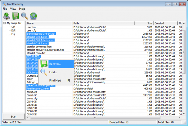Click the scan drive toolbar icon
Viewport: 188px width, 126px height.
pyautogui.click(x=6, y=16)
